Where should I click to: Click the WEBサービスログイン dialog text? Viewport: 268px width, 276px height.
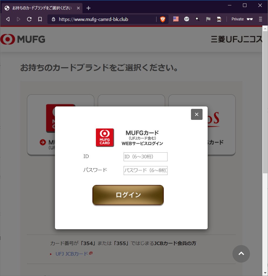tap(142, 144)
